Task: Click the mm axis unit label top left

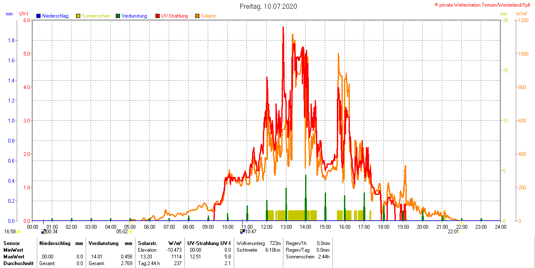Action: tap(10, 14)
